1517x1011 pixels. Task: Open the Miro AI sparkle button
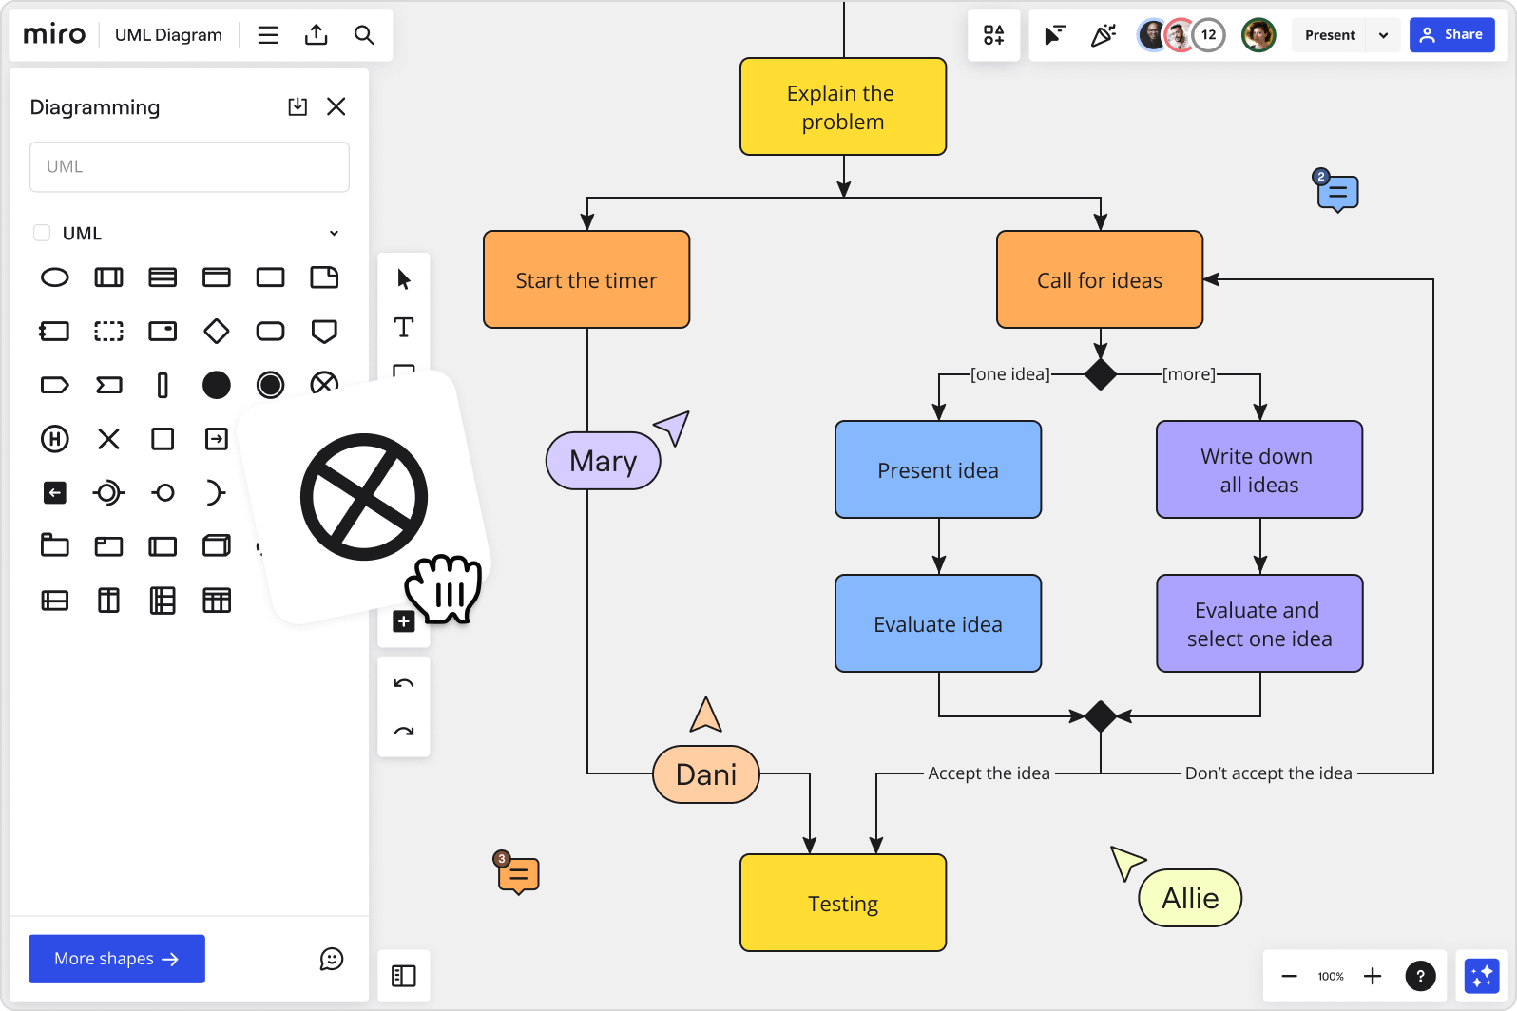point(1482,976)
